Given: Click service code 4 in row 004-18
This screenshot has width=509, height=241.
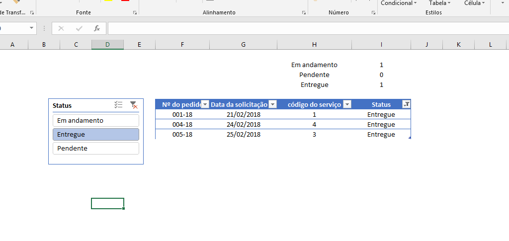Looking at the screenshot, I should (x=314, y=125).
